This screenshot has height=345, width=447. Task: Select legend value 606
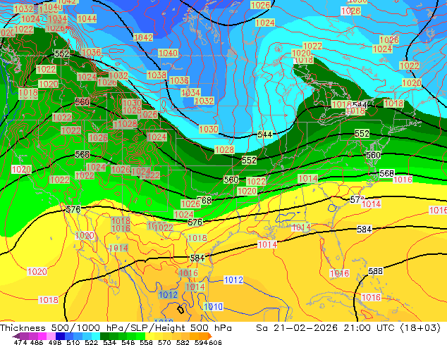(x=215, y=342)
